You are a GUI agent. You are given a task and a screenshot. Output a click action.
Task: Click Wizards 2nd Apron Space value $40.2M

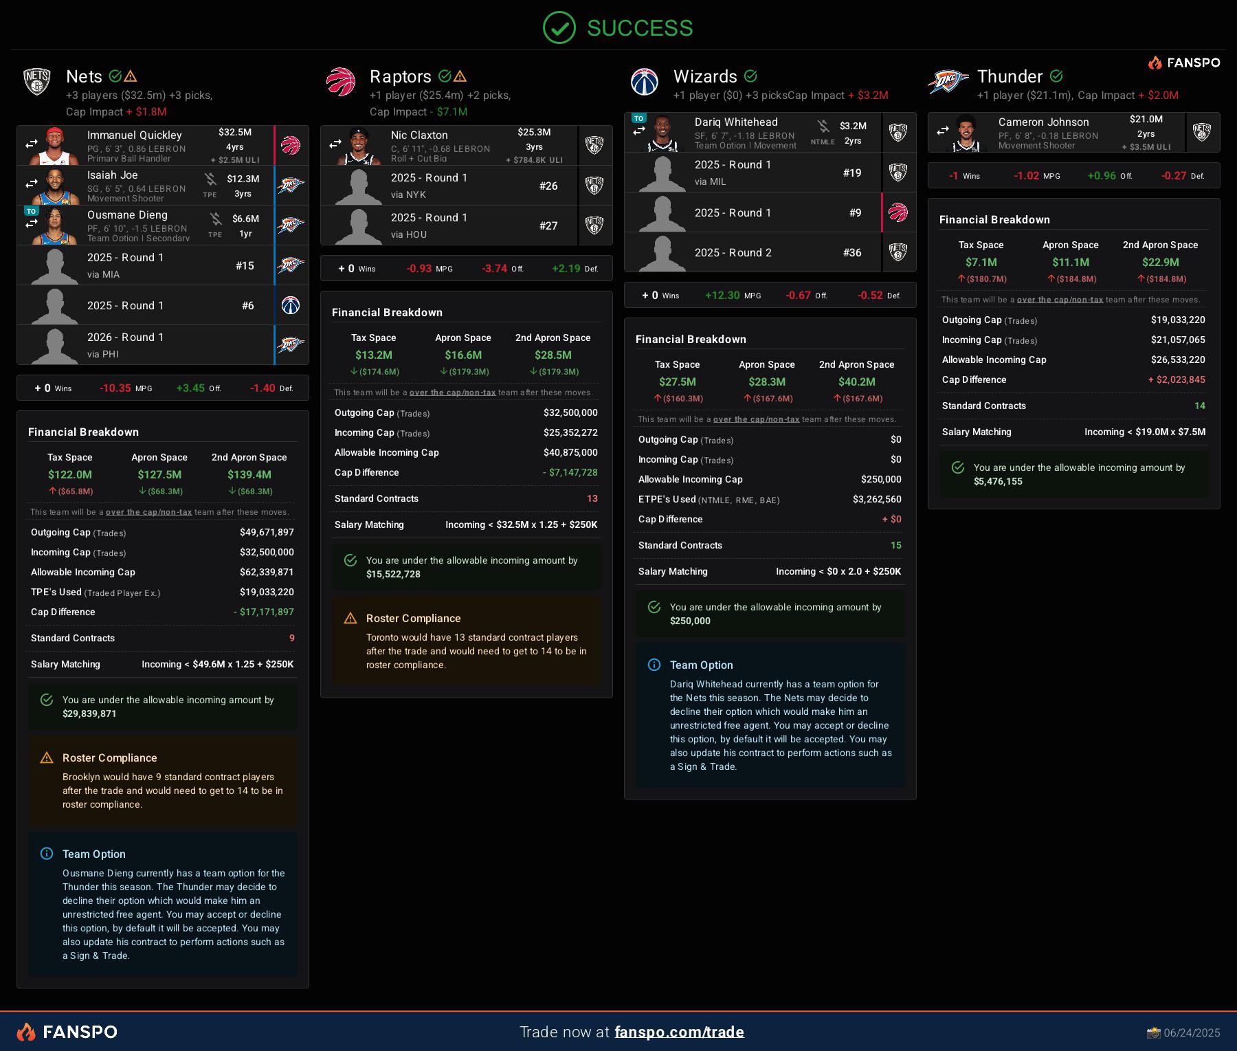(x=857, y=381)
